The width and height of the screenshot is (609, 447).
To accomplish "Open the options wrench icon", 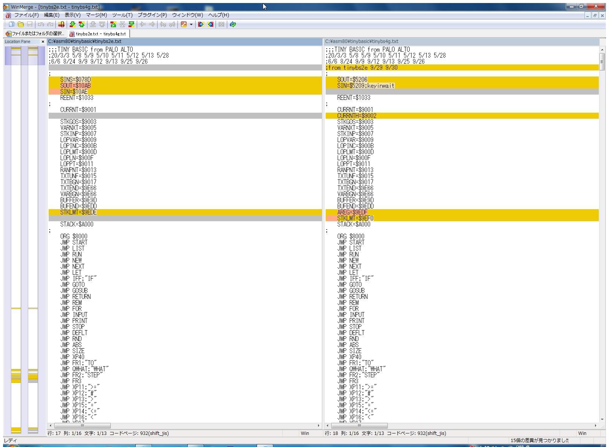I will tap(184, 24).
